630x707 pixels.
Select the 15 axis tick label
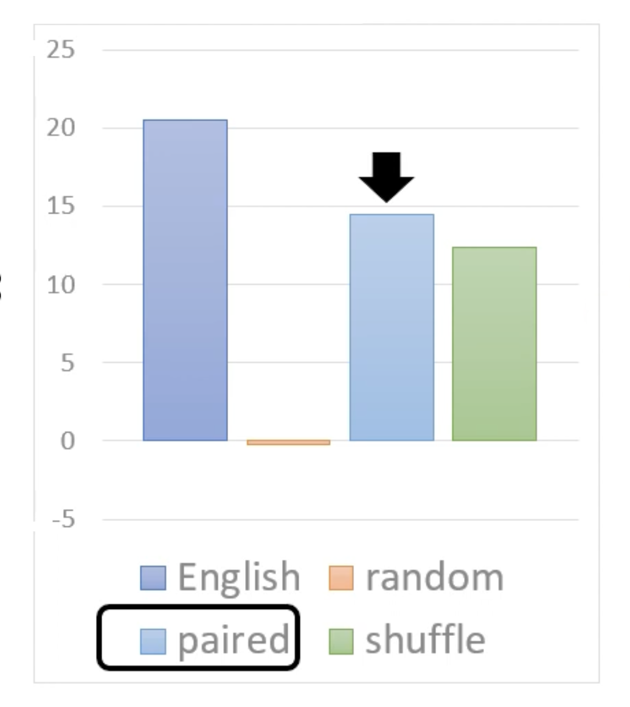click(61, 206)
